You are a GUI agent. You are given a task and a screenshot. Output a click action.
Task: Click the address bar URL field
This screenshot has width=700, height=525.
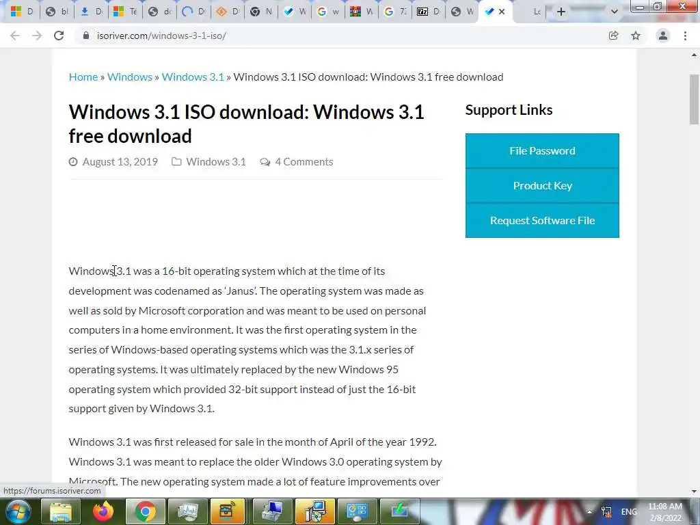339,36
